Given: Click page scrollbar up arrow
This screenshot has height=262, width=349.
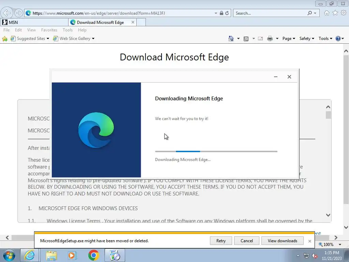Looking at the screenshot, I should point(346,51).
